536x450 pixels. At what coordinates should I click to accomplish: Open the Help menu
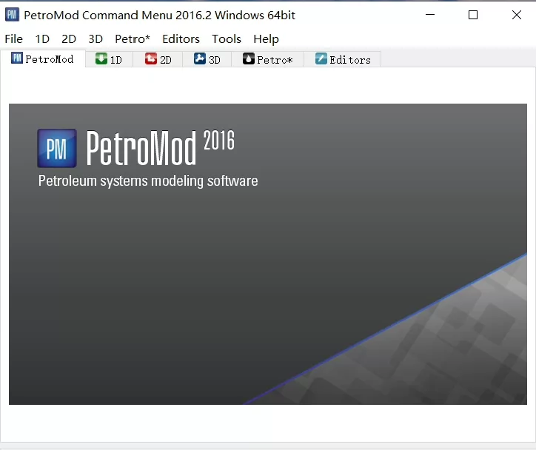tap(266, 39)
